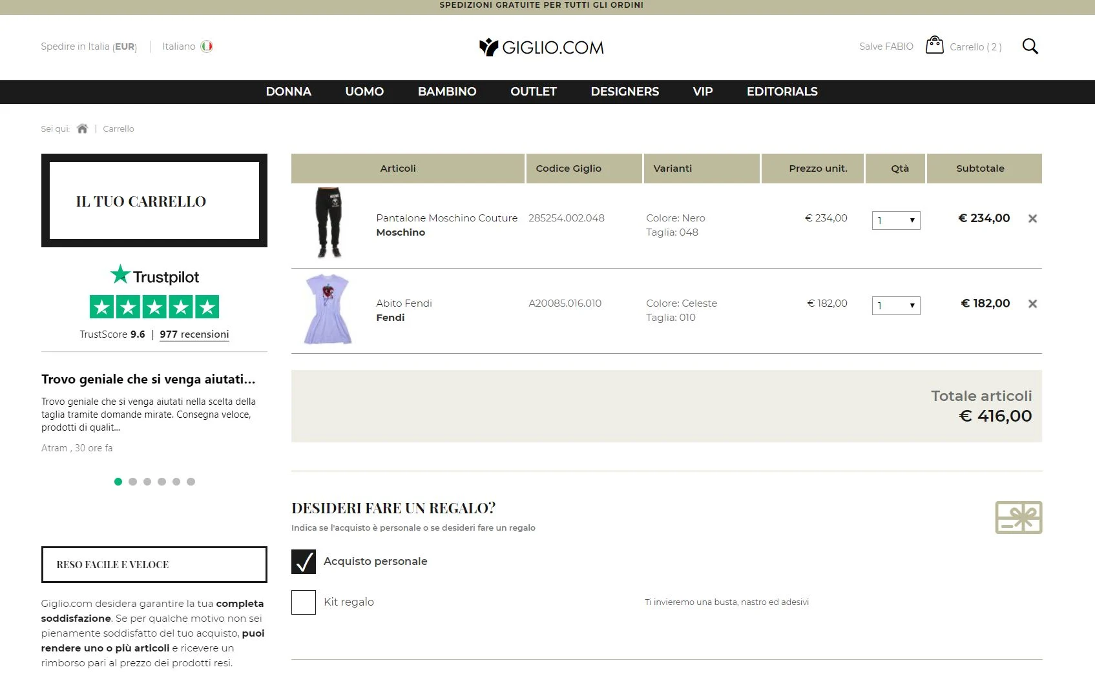
Task: Toggle the Acquisto personale checkbox
Action: 304,562
